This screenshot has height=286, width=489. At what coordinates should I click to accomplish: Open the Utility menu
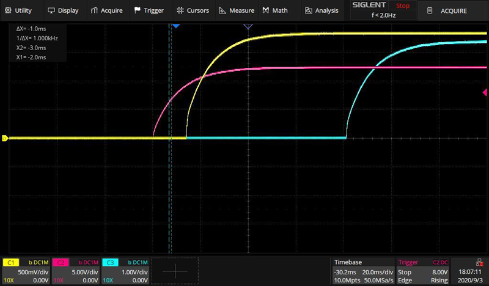click(18, 10)
